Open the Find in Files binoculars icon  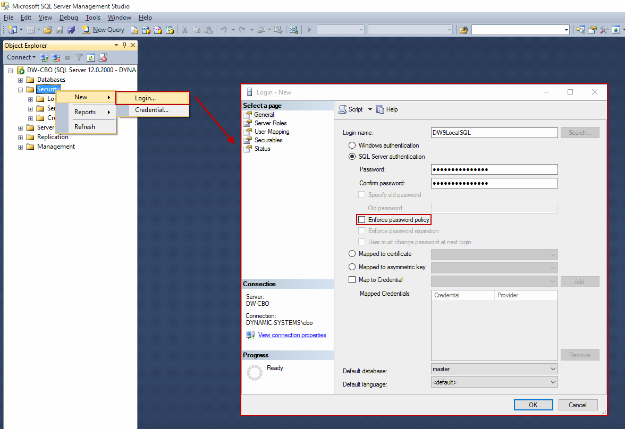pos(463,30)
